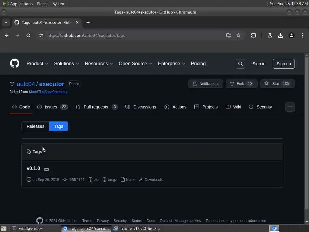Open the GitHub search icon button

point(240,64)
